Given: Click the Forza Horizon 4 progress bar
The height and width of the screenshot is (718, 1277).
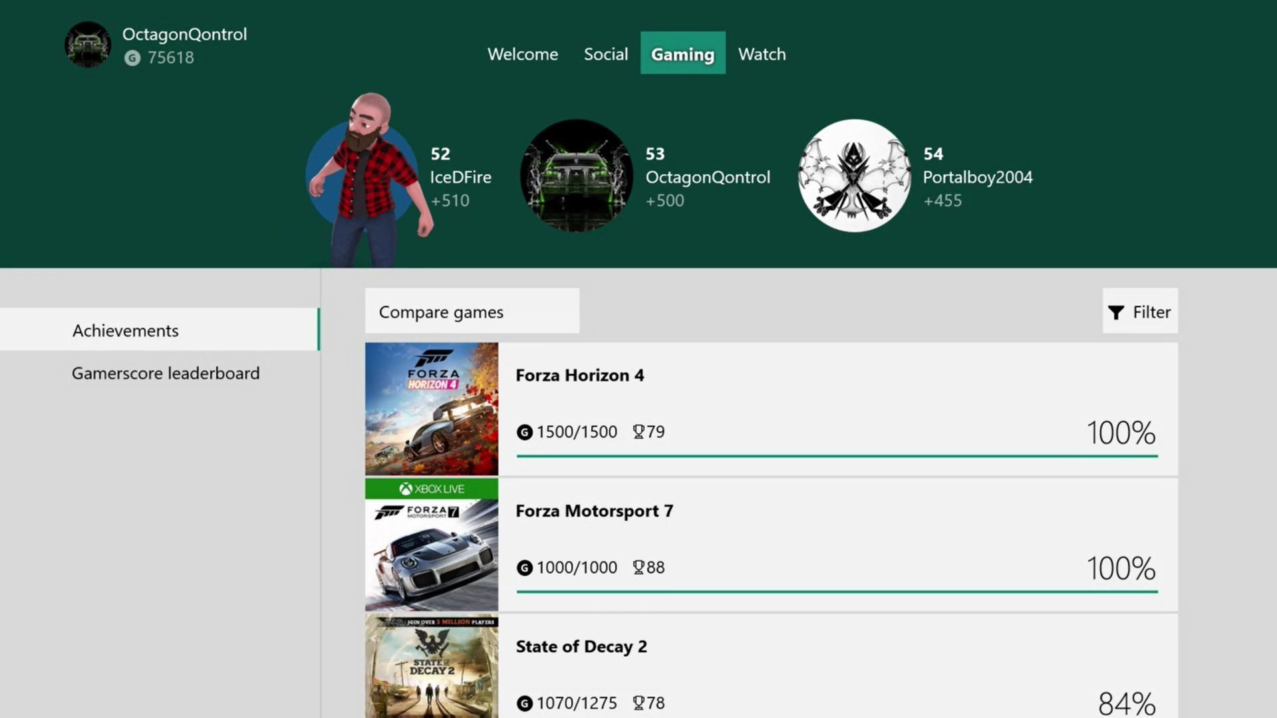Looking at the screenshot, I should coord(837,456).
